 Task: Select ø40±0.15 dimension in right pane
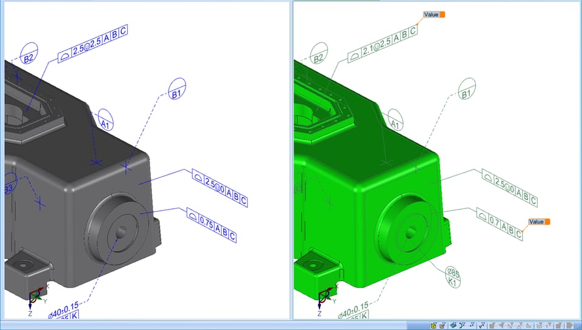353,309
